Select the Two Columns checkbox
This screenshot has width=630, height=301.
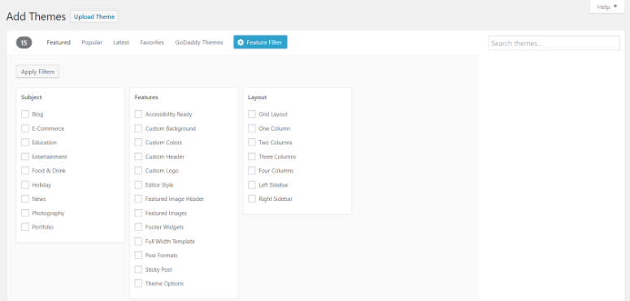(252, 142)
